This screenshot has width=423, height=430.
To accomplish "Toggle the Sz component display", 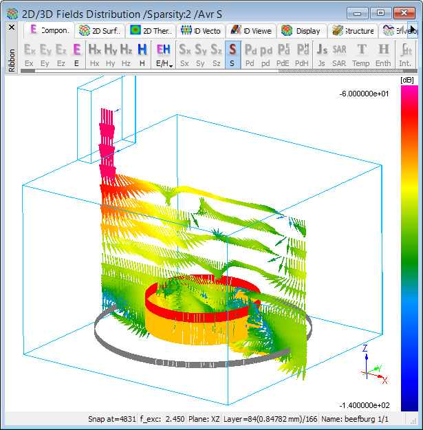I will [x=216, y=54].
